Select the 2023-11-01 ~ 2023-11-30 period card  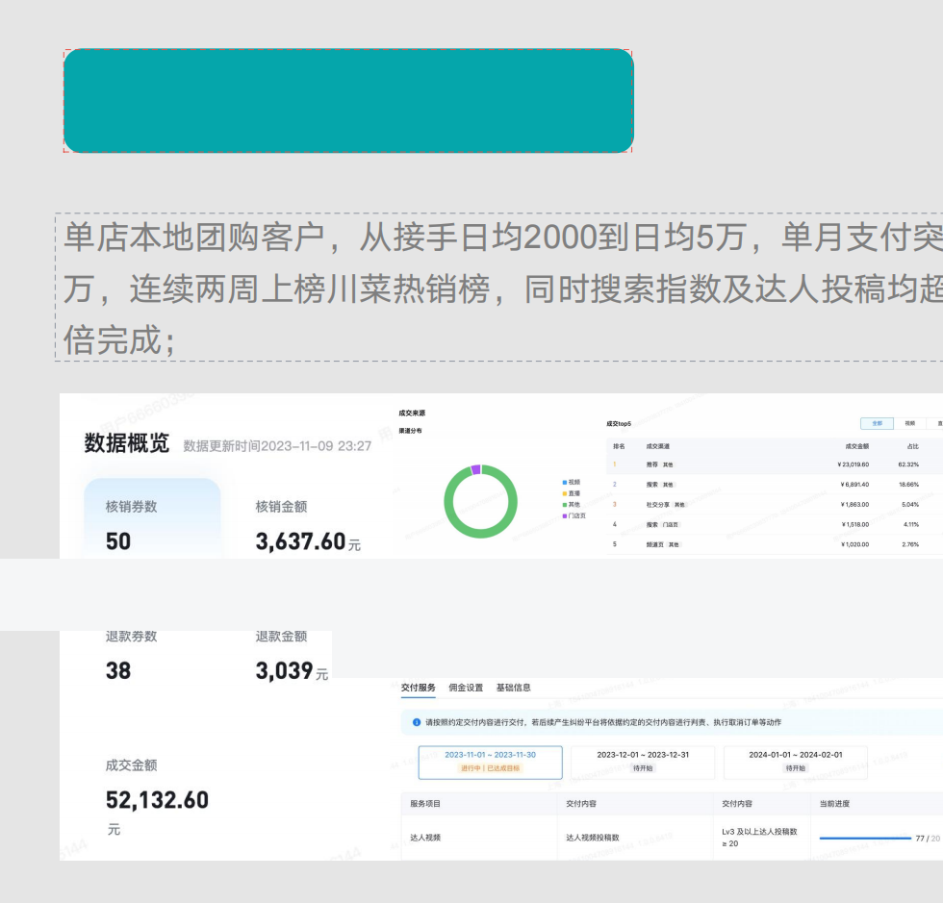490,763
